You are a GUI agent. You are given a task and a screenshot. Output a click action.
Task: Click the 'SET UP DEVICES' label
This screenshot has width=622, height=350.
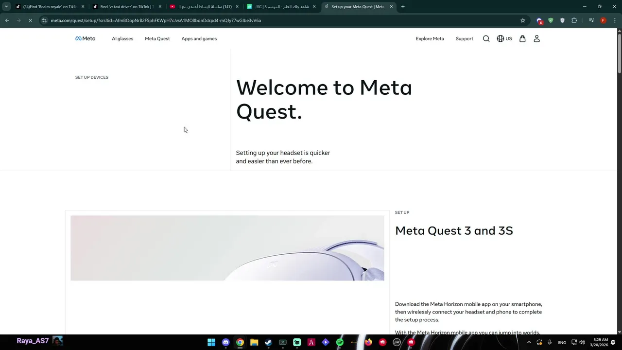click(x=92, y=77)
